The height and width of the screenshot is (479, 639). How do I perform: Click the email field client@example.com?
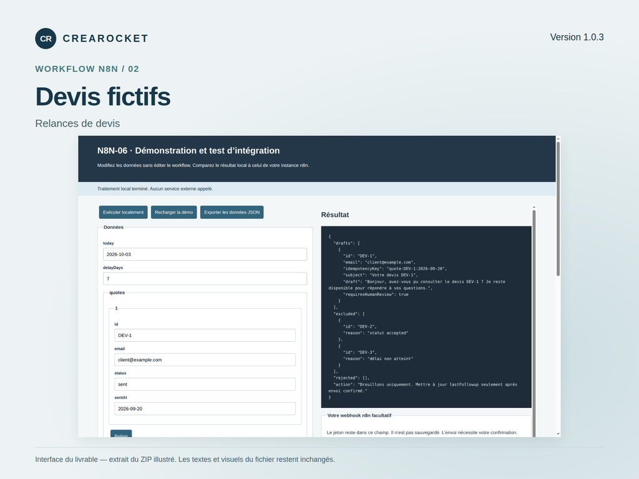205,360
